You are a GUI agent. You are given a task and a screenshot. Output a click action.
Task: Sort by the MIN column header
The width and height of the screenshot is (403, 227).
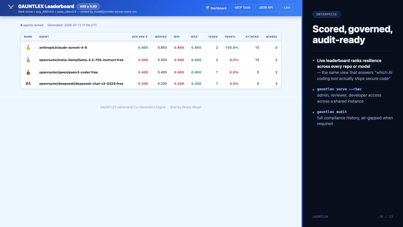[177, 37]
